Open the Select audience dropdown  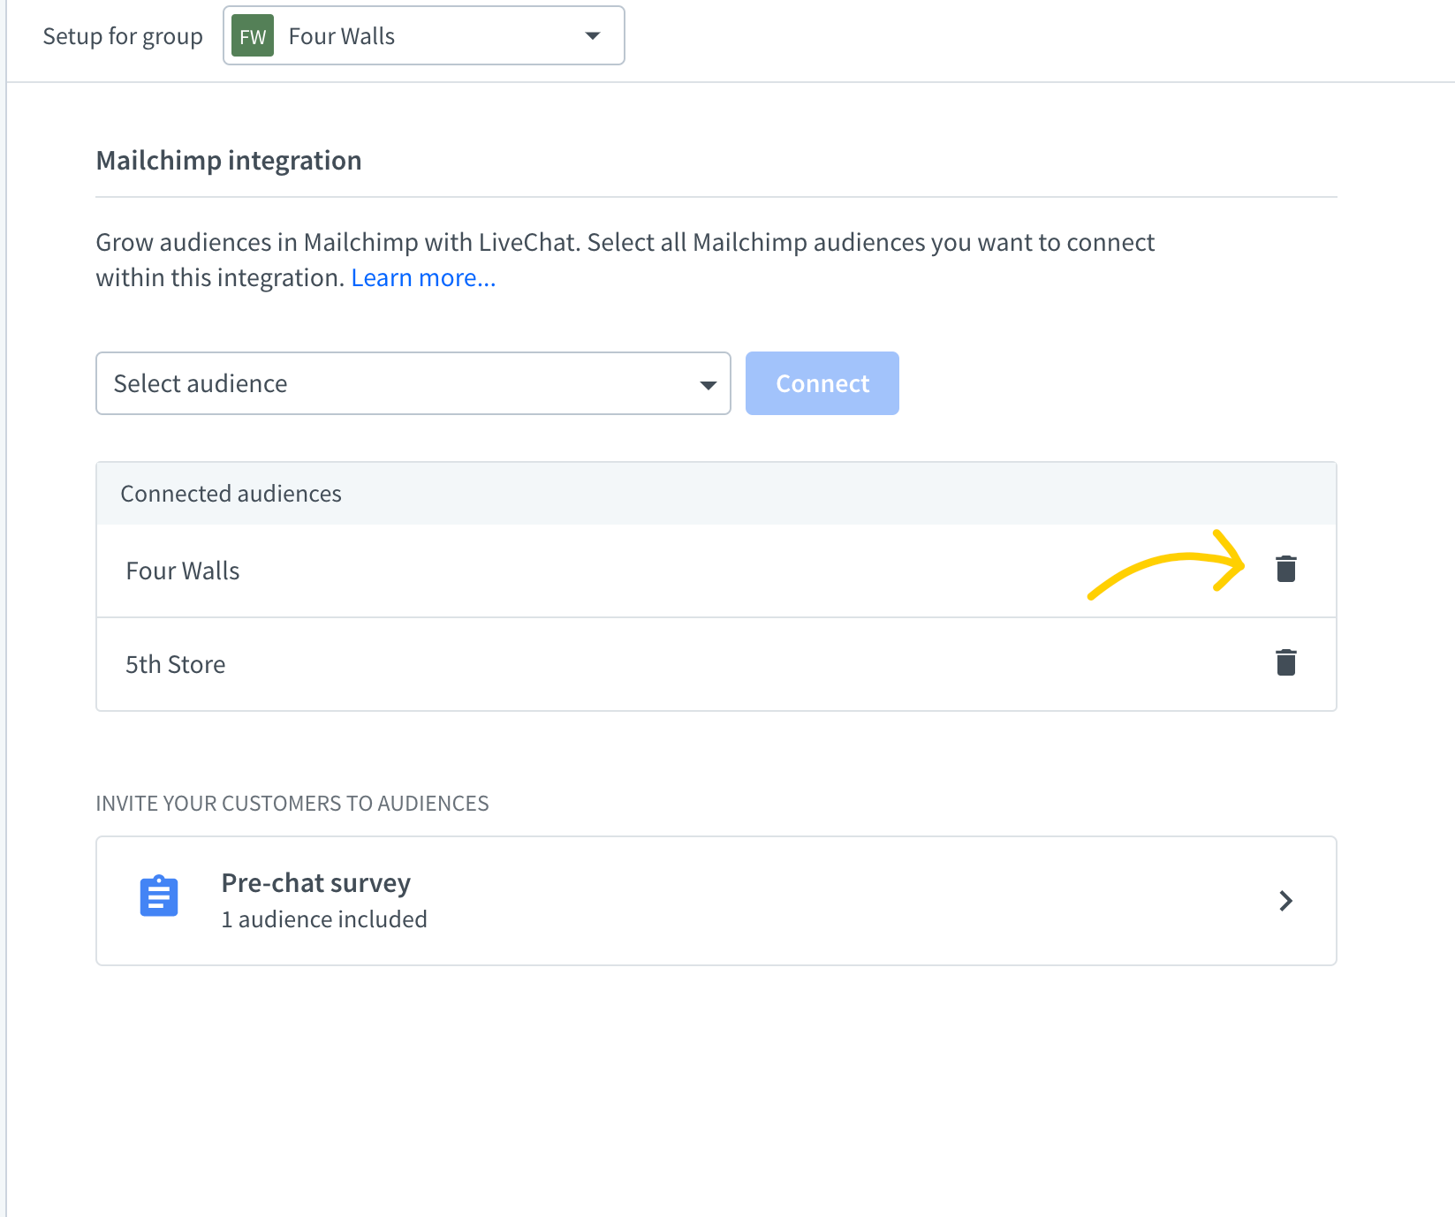tap(413, 383)
